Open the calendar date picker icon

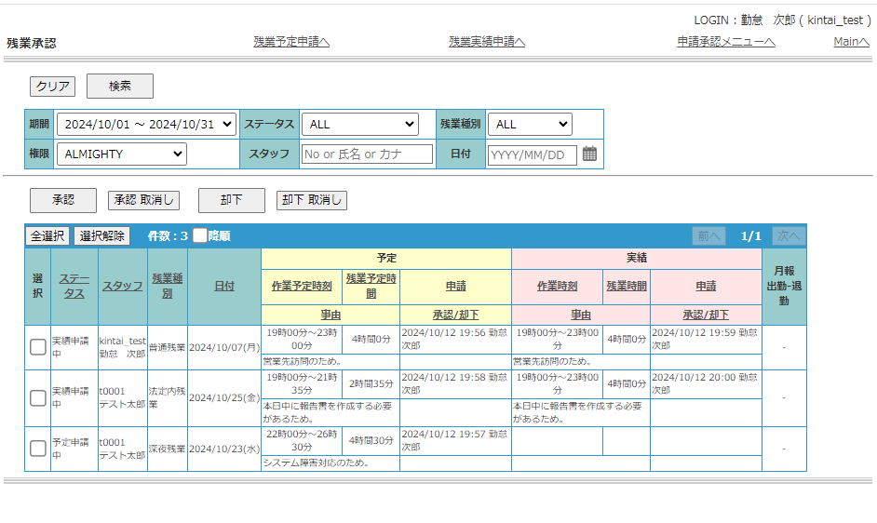[x=589, y=154]
